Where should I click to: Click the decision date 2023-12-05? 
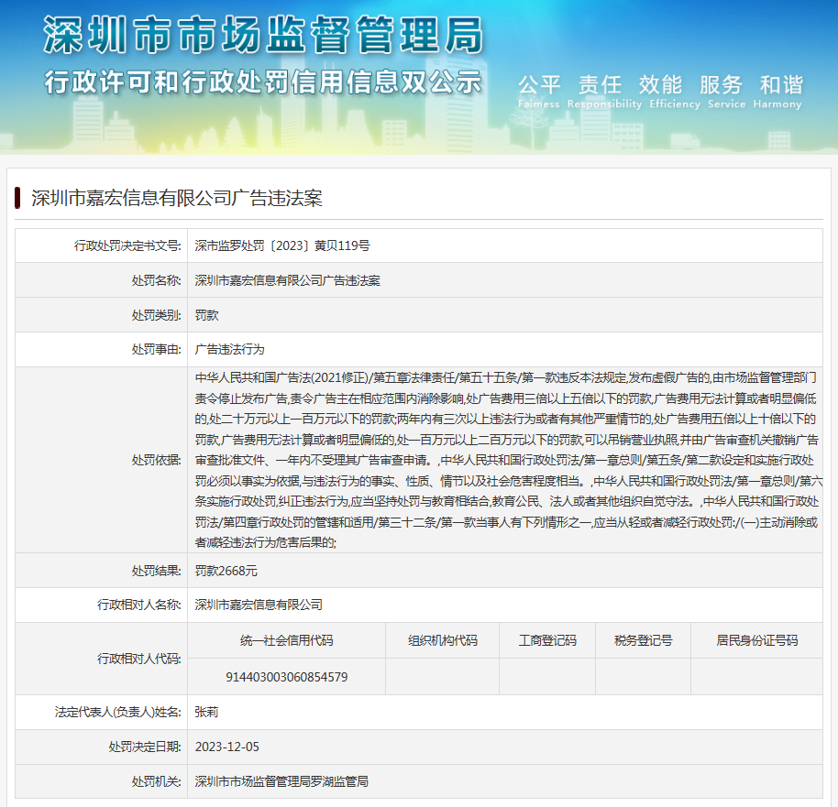click(227, 747)
